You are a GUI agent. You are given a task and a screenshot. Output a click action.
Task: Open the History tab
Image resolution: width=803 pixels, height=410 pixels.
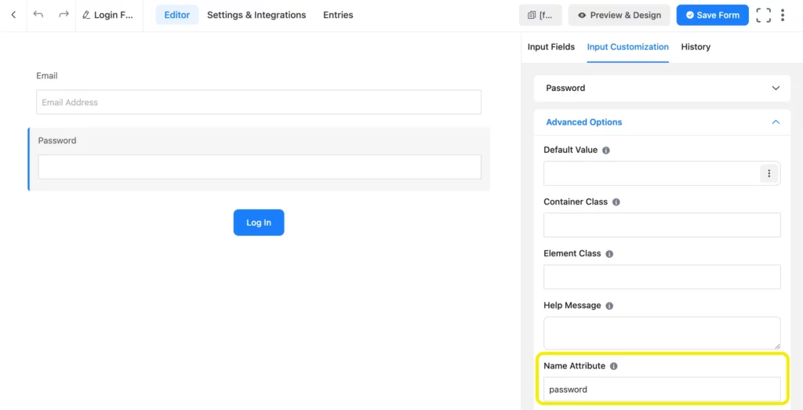pyautogui.click(x=696, y=46)
